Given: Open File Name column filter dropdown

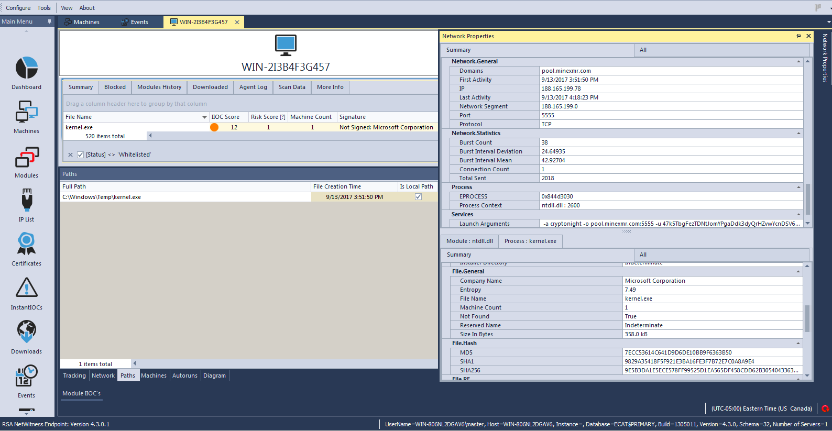Looking at the screenshot, I should click(204, 117).
